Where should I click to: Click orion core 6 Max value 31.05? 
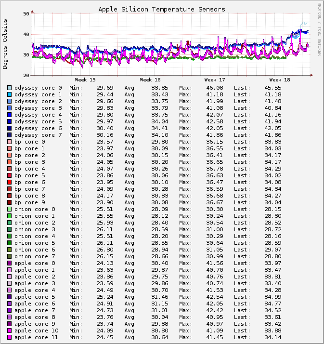coord(215,250)
